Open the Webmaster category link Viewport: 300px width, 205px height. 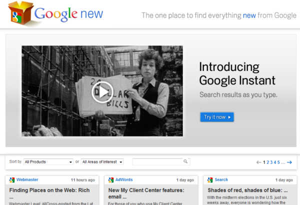click(x=27, y=179)
